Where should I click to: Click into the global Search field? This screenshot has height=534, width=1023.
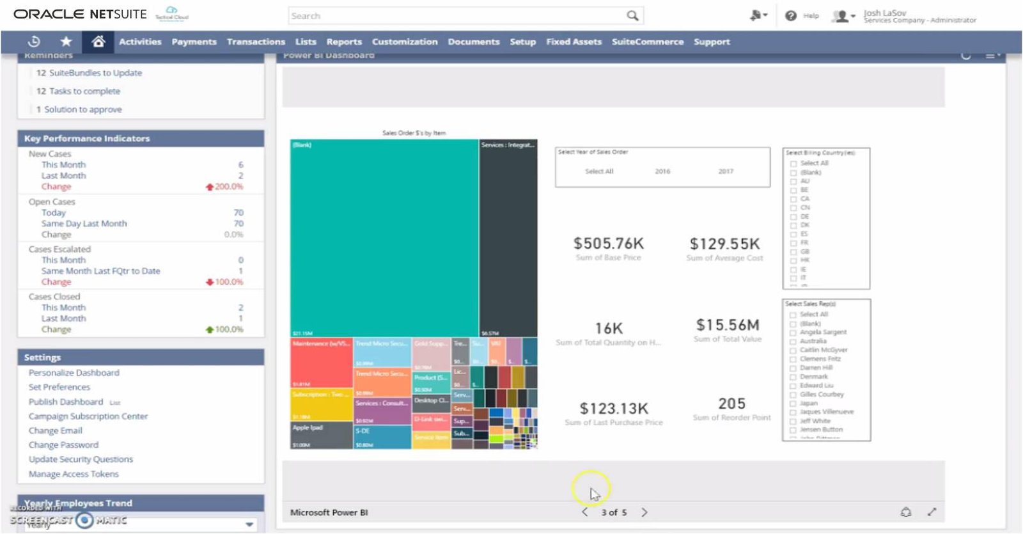[x=457, y=15]
